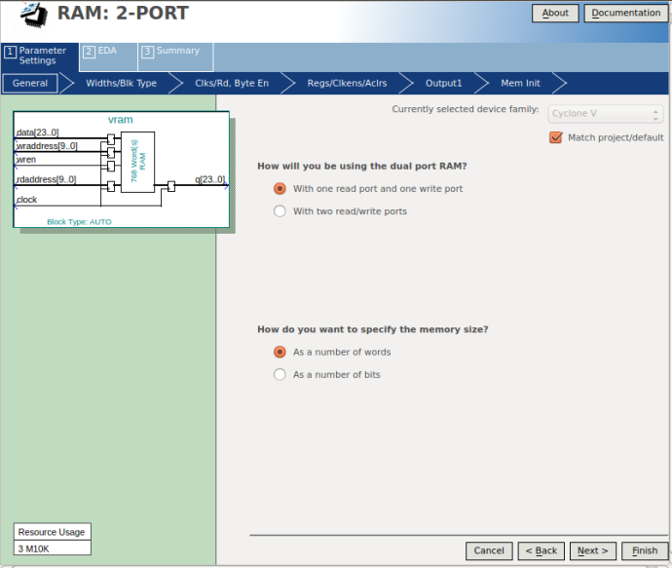Screen dimensions: 672x568
Task: Click the tab number 1 icon on Parameter Settings
Action: coord(10,52)
